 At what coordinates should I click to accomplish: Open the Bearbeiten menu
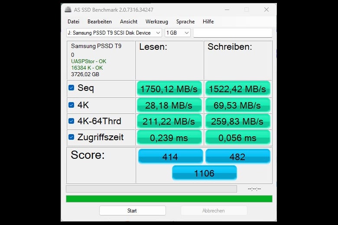coord(100,22)
